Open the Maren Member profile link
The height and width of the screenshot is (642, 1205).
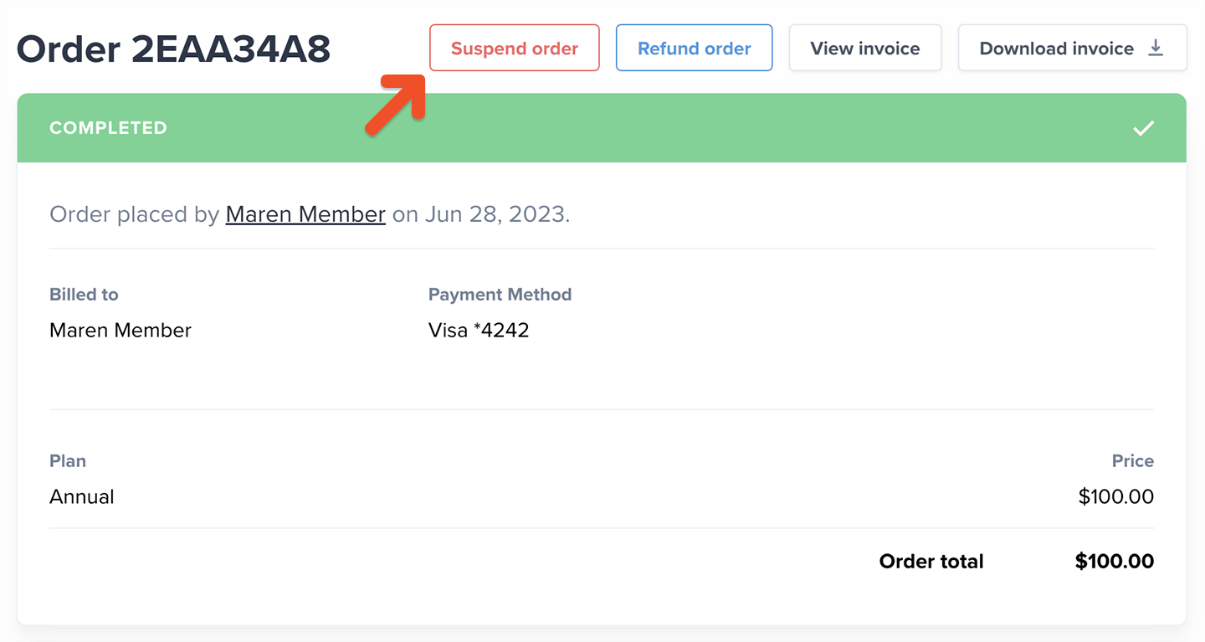pos(305,214)
